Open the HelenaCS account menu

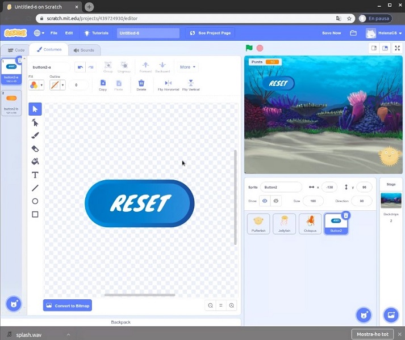(x=384, y=33)
